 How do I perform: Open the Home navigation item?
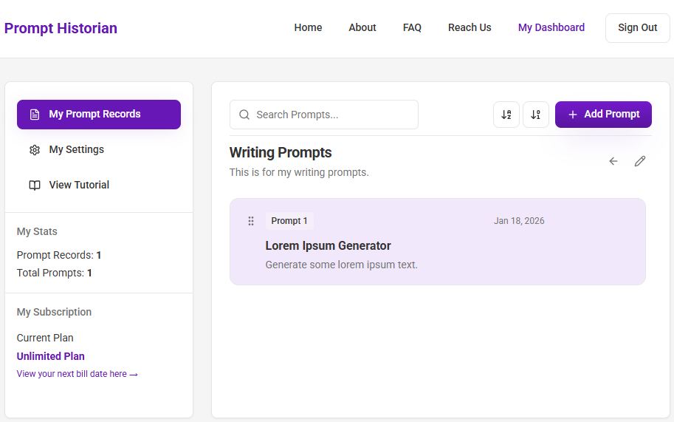point(308,27)
